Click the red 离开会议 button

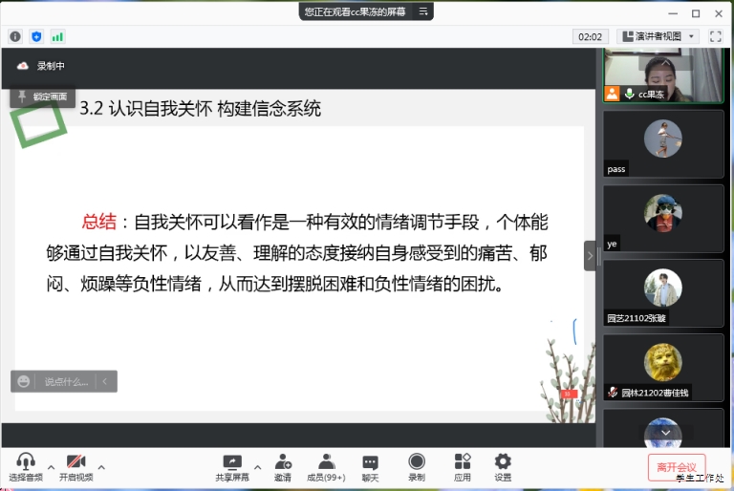click(677, 466)
